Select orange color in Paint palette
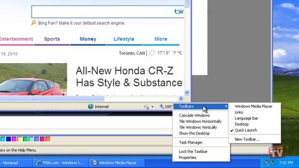Image resolution: width=299 pixels, height=168 pixels. pyautogui.click(x=48, y=139)
